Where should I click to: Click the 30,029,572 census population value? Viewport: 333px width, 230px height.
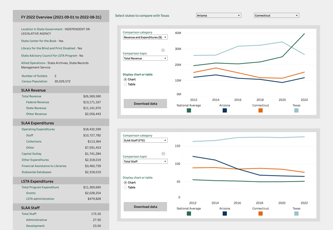coord(63,81)
